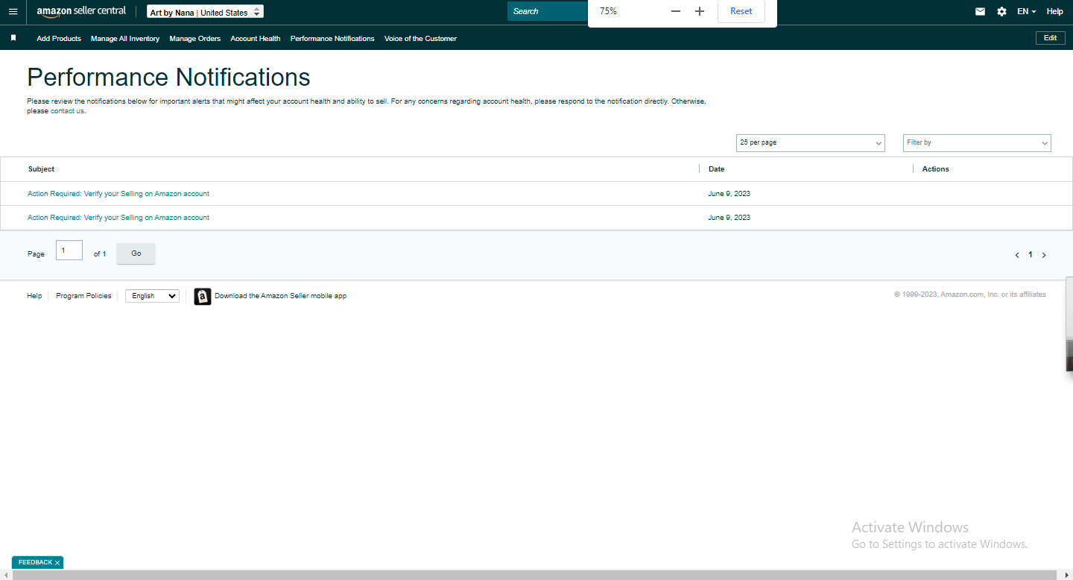This screenshot has width=1073, height=580.
Task: Click Download the Amazon Seller mobile app
Action: point(280,296)
